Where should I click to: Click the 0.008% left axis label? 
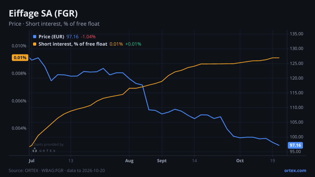[19, 73]
